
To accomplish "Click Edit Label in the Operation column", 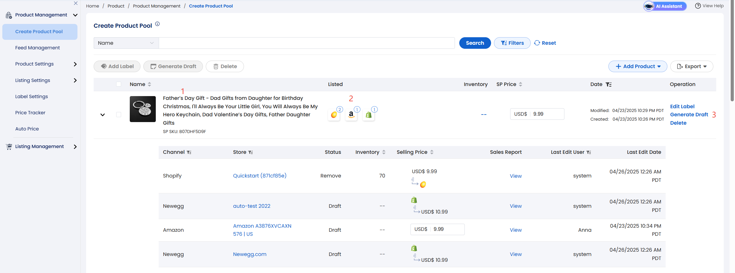I will pos(682,106).
